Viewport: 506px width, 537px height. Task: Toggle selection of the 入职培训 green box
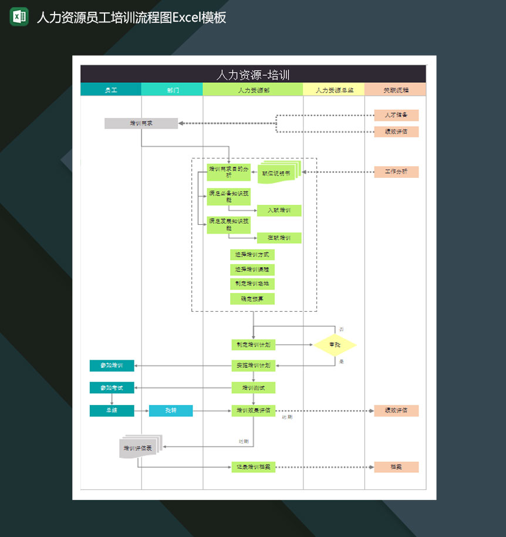279,210
